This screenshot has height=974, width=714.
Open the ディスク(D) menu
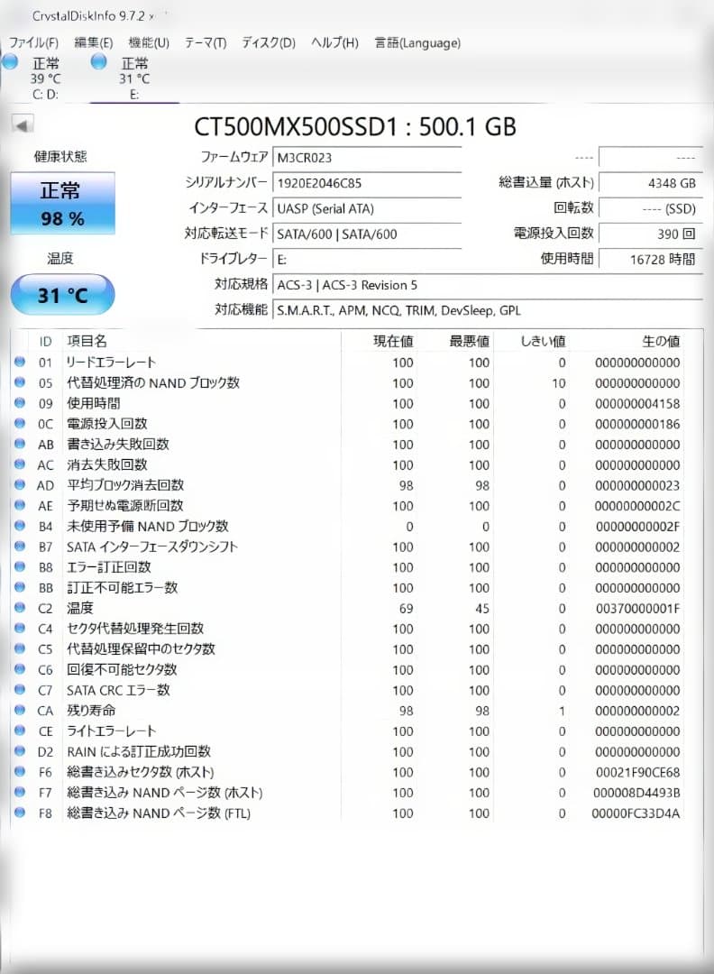point(269,43)
